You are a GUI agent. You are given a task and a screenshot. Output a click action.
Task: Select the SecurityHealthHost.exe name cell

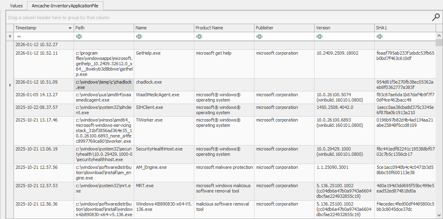164,155
